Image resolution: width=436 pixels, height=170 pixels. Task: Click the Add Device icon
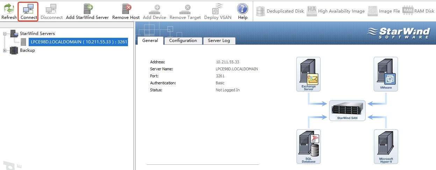click(155, 11)
